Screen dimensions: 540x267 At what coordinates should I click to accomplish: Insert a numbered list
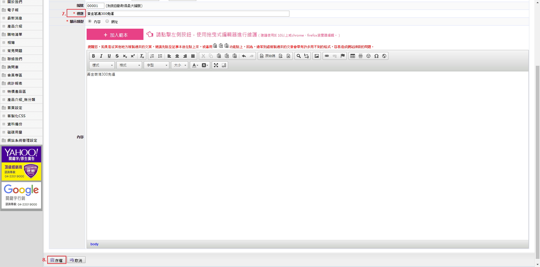152,56
